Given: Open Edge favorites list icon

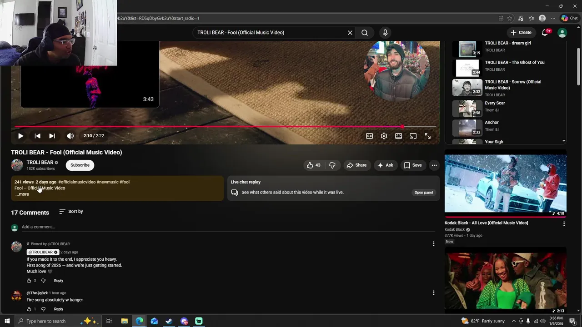Looking at the screenshot, I should (531, 18).
